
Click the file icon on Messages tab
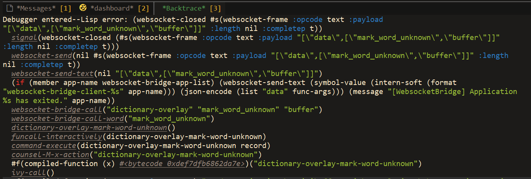(x=10, y=7)
